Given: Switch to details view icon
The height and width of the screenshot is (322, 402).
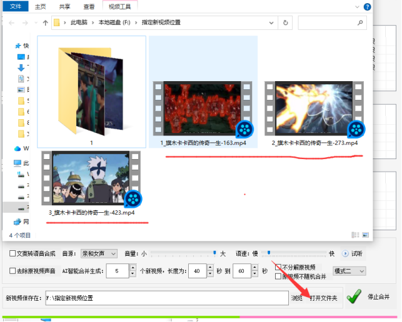Looking at the screenshot, I should [355, 235].
